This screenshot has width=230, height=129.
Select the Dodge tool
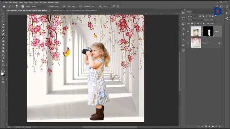pyautogui.click(x=3, y=51)
